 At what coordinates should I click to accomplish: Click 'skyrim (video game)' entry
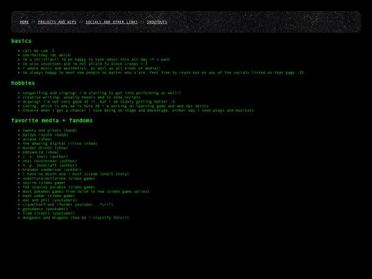(44, 183)
